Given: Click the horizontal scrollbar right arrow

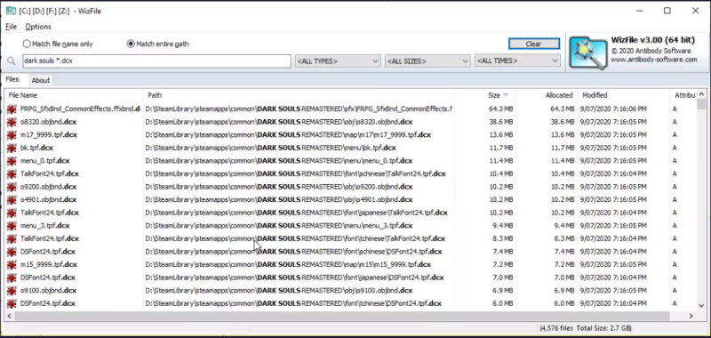Looking at the screenshot, I should (x=691, y=316).
